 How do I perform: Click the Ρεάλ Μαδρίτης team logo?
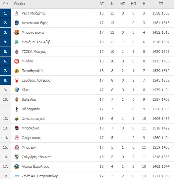click(x=17, y=13)
